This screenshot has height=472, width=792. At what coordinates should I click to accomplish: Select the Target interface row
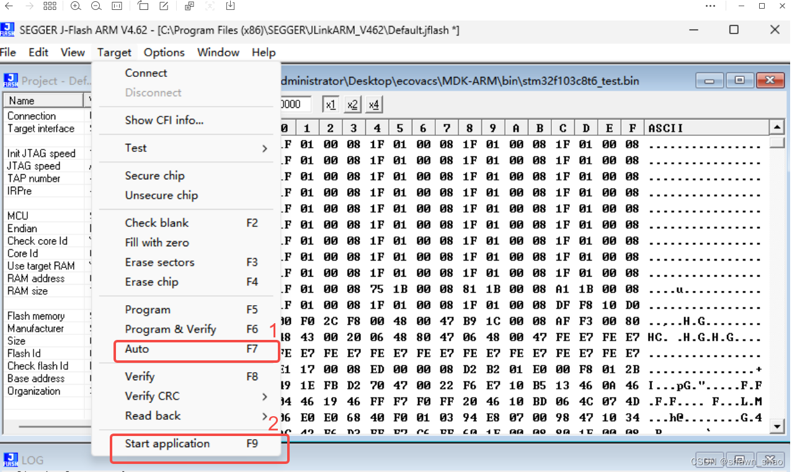(47, 128)
